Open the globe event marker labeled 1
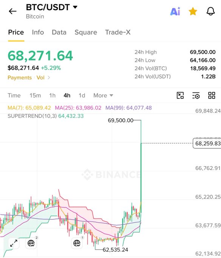This screenshot has height=258, width=221. 77,243
